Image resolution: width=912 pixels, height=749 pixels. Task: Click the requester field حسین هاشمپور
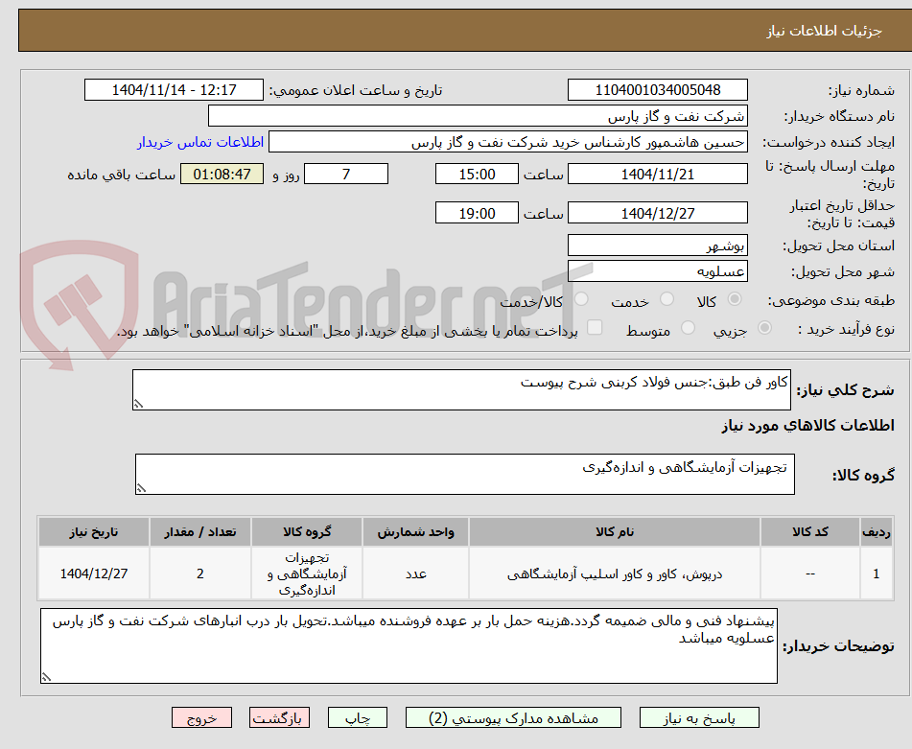(507, 142)
